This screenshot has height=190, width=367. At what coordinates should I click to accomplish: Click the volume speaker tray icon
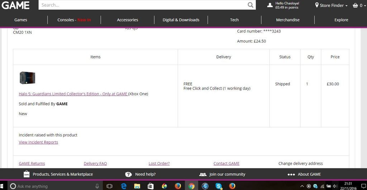tap(335, 186)
